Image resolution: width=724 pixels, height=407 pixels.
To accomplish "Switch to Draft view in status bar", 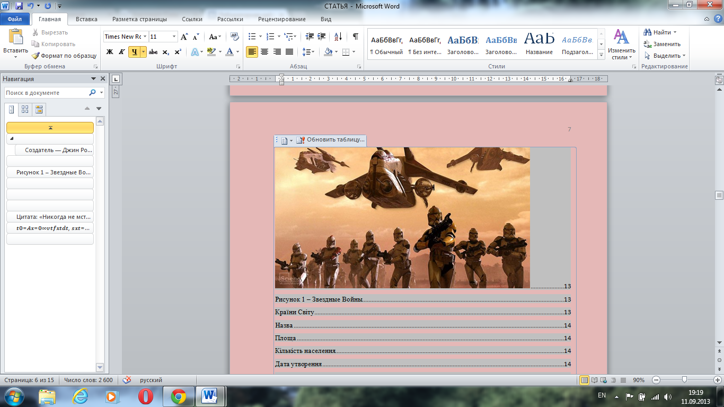I will (x=623, y=380).
